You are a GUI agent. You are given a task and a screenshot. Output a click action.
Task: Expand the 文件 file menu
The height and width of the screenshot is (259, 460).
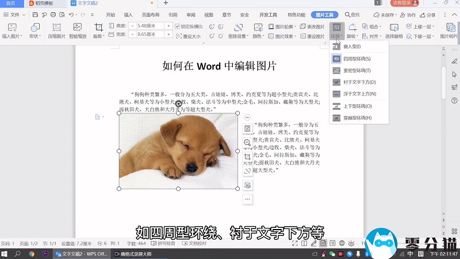[x=14, y=14]
